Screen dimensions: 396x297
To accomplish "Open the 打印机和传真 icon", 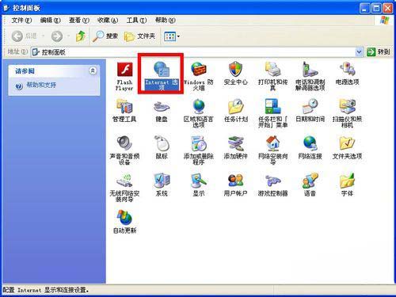I will [x=272, y=70].
